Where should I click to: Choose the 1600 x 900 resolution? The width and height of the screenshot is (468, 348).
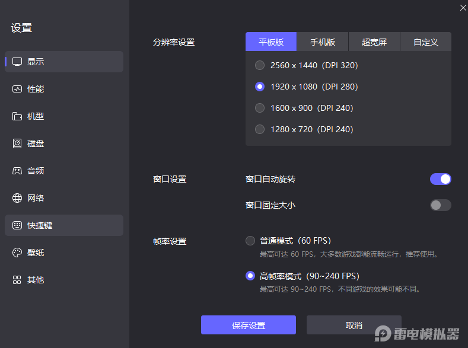[x=304, y=108]
